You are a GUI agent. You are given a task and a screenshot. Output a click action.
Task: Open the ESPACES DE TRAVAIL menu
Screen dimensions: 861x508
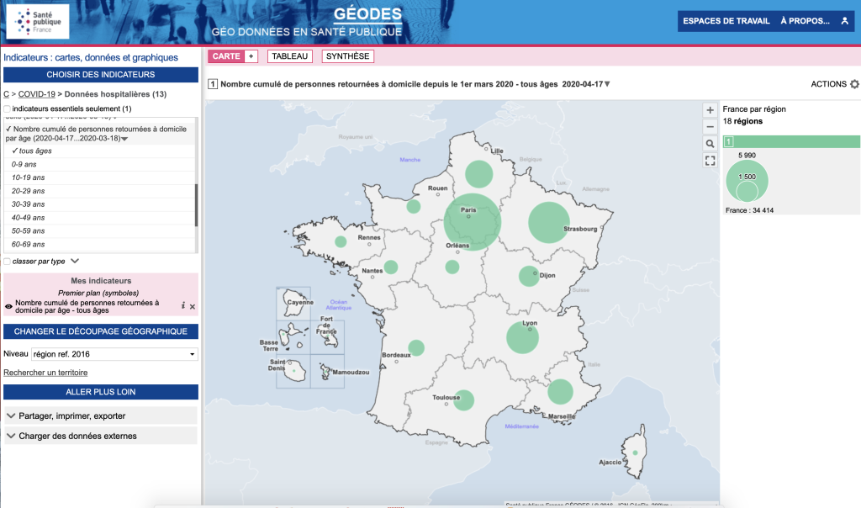tap(724, 21)
